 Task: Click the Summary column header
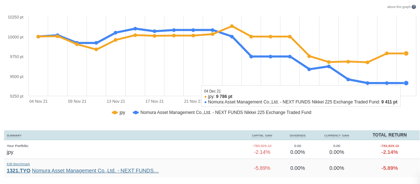coord(14,135)
